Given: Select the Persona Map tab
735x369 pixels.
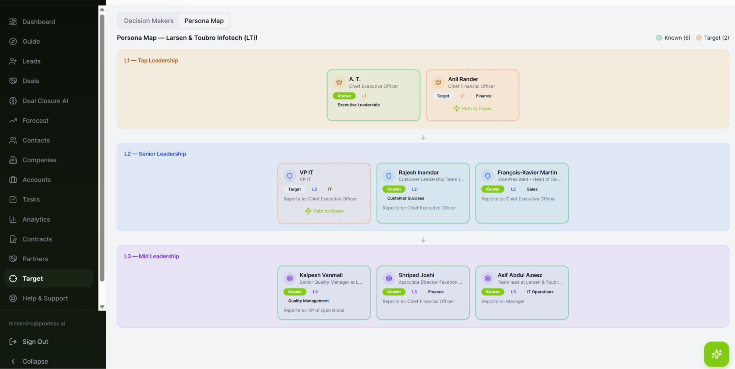Looking at the screenshot, I should tap(204, 21).
